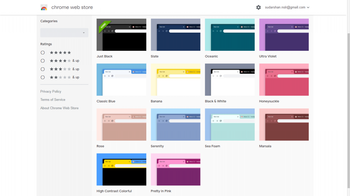
Task: Click the 'High Contrast Colorful' theme name
Action: pos(114,191)
